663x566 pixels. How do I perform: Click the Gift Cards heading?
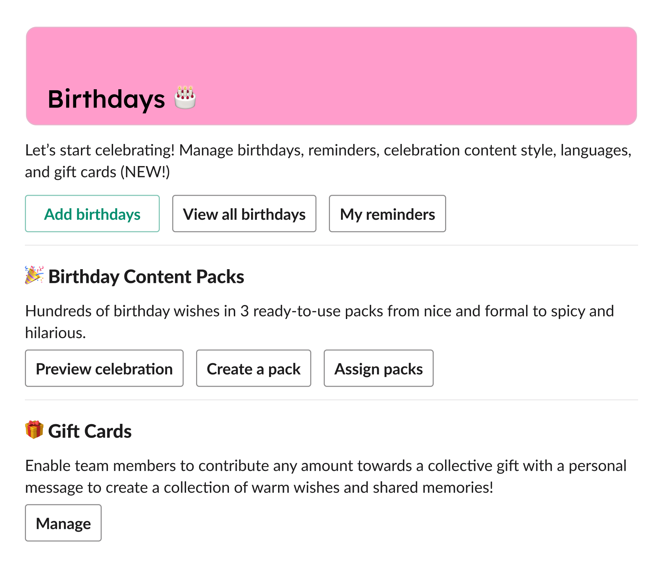coord(90,431)
